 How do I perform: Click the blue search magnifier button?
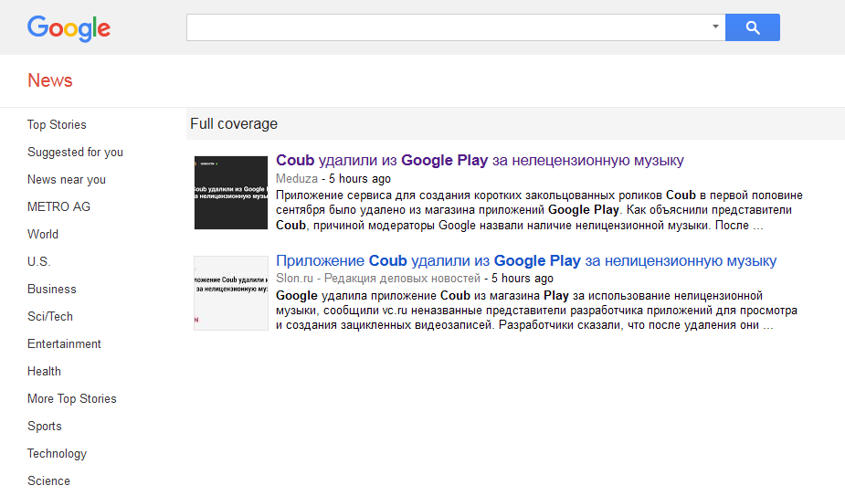point(753,27)
